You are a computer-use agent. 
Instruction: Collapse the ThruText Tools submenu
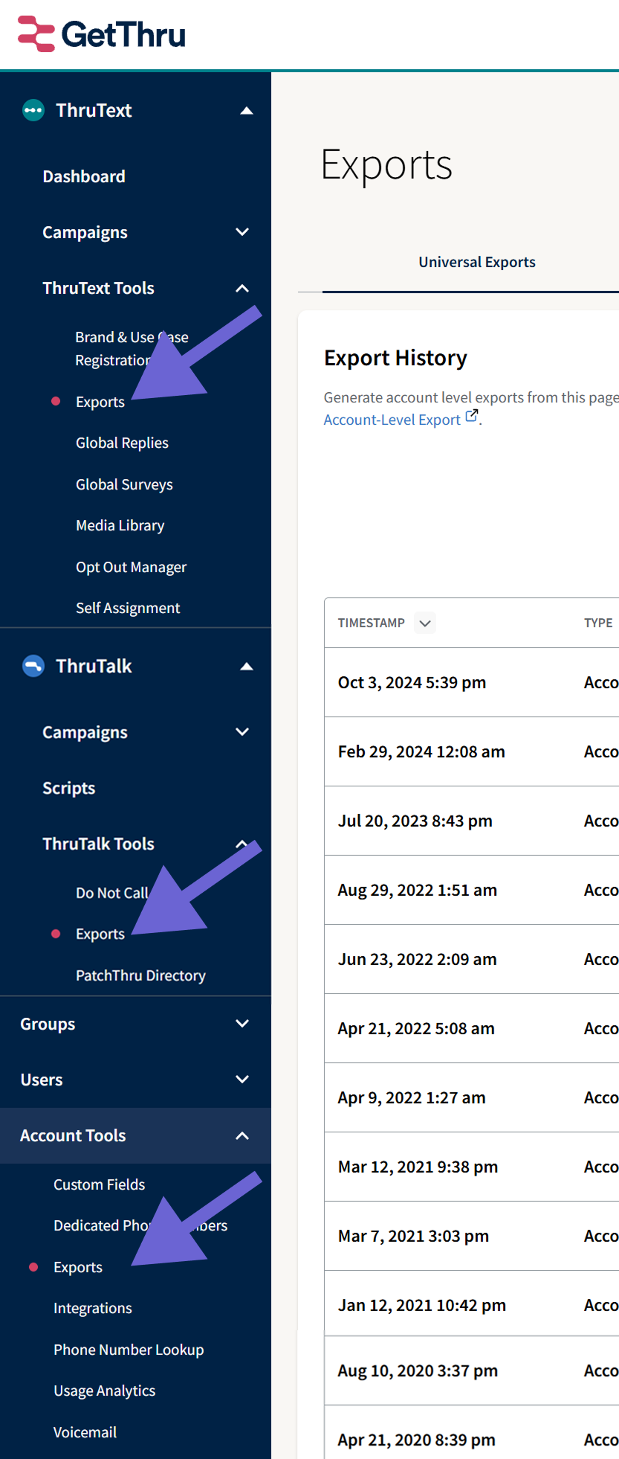(x=242, y=288)
